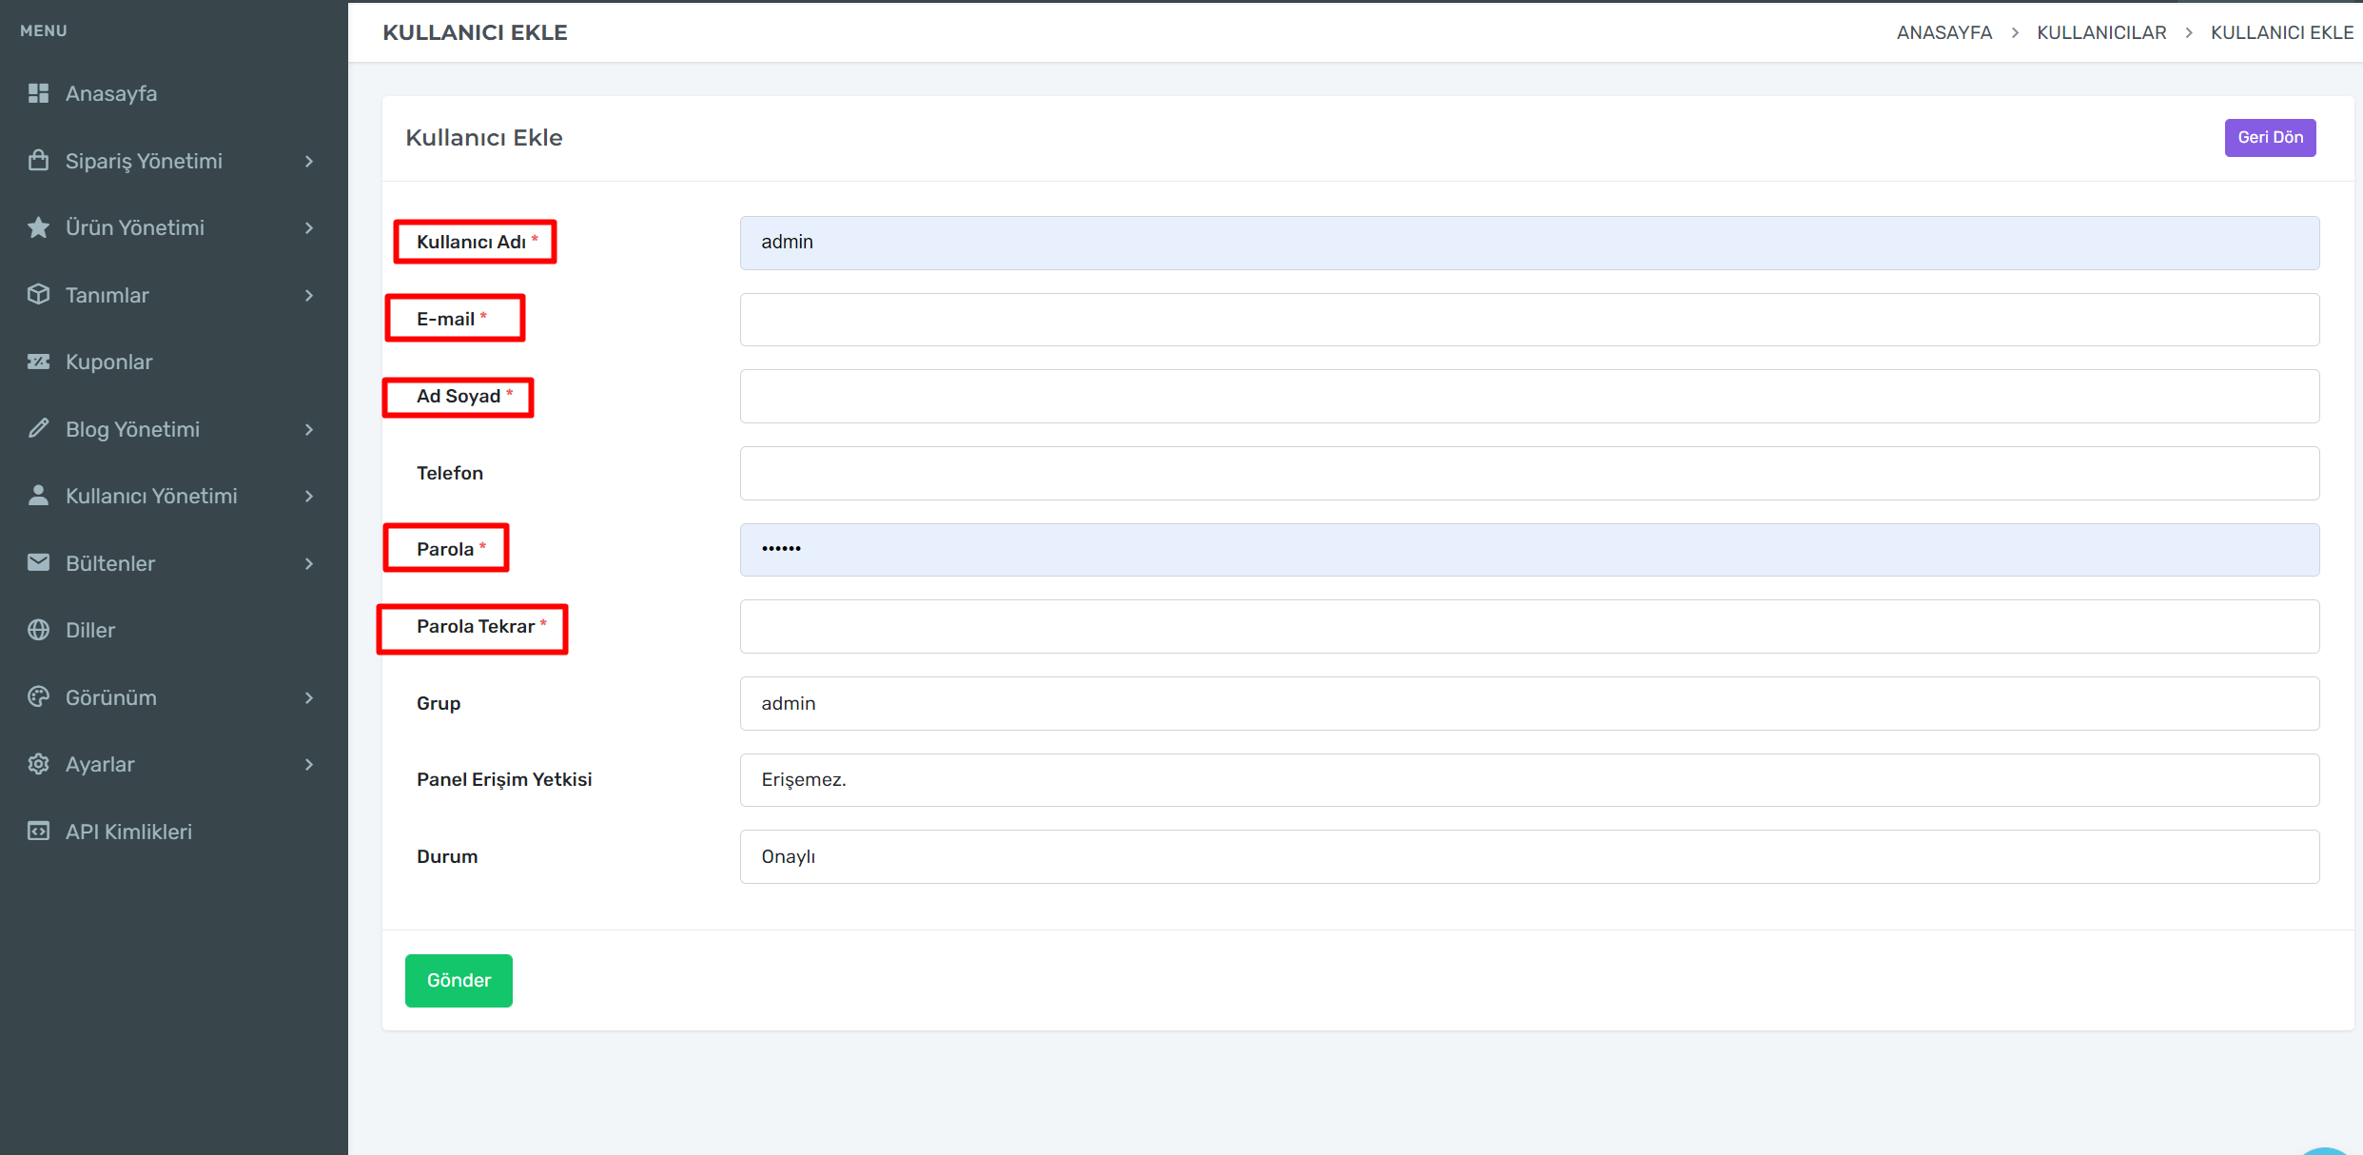2363x1155 pixels.
Task: Go to ANASAYFA in the breadcrumb
Action: [x=1943, y=32]
